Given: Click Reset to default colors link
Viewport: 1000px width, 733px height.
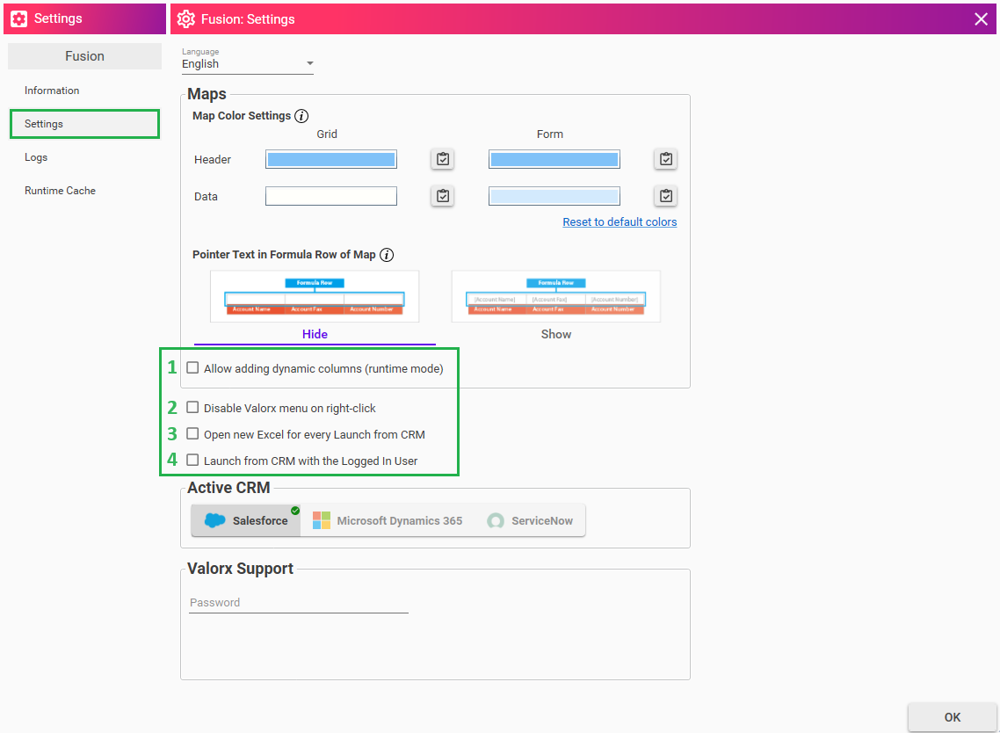Looking at the screenshot, I should [x=620, y=222].
